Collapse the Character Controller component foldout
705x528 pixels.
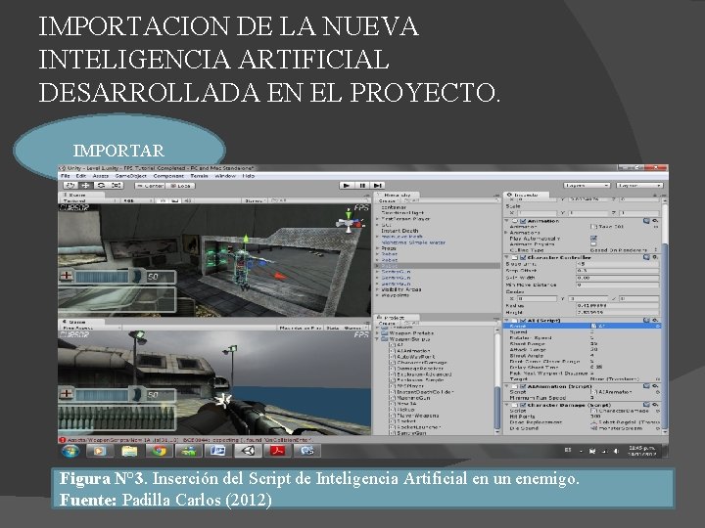[x=507, y=258]
